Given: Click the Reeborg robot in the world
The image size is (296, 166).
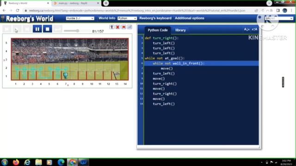Looking at the screenshot, I should [66, 76].
